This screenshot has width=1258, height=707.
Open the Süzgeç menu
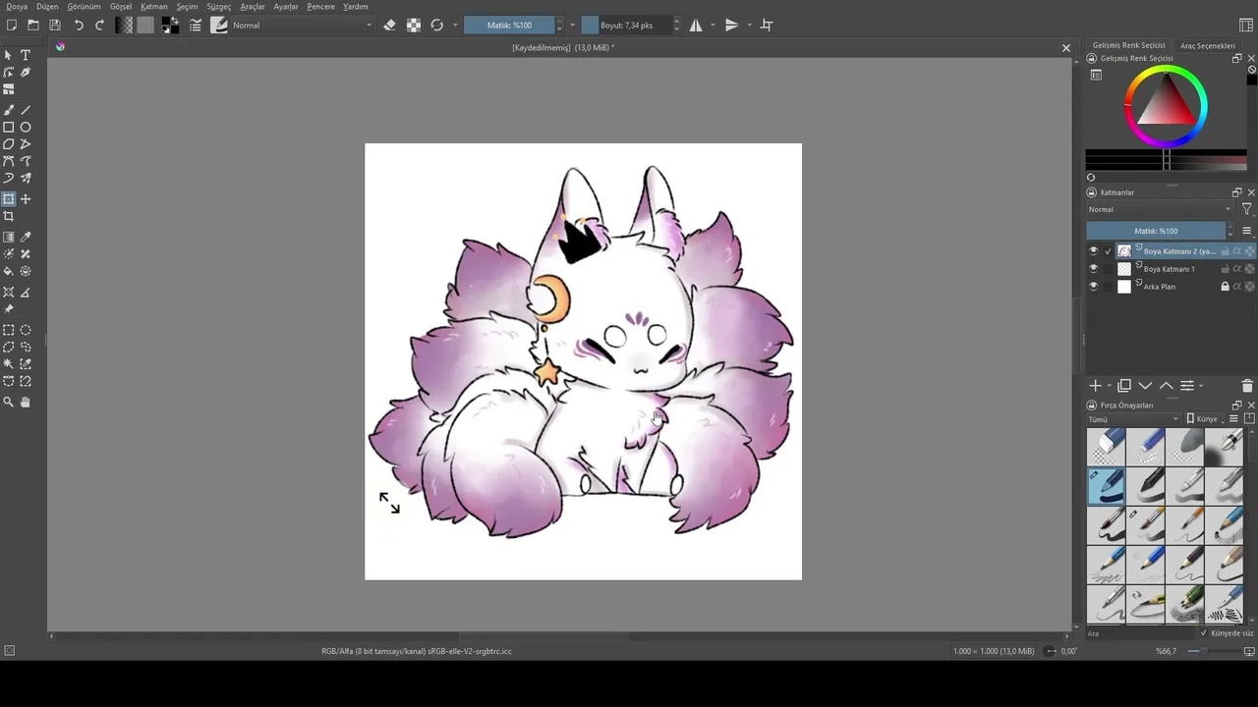click(219, 7)
